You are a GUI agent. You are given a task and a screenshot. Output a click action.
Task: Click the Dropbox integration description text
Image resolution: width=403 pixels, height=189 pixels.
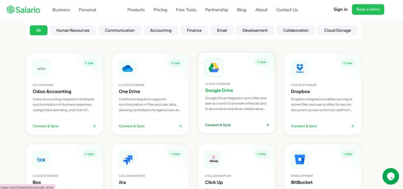(322, 105)
